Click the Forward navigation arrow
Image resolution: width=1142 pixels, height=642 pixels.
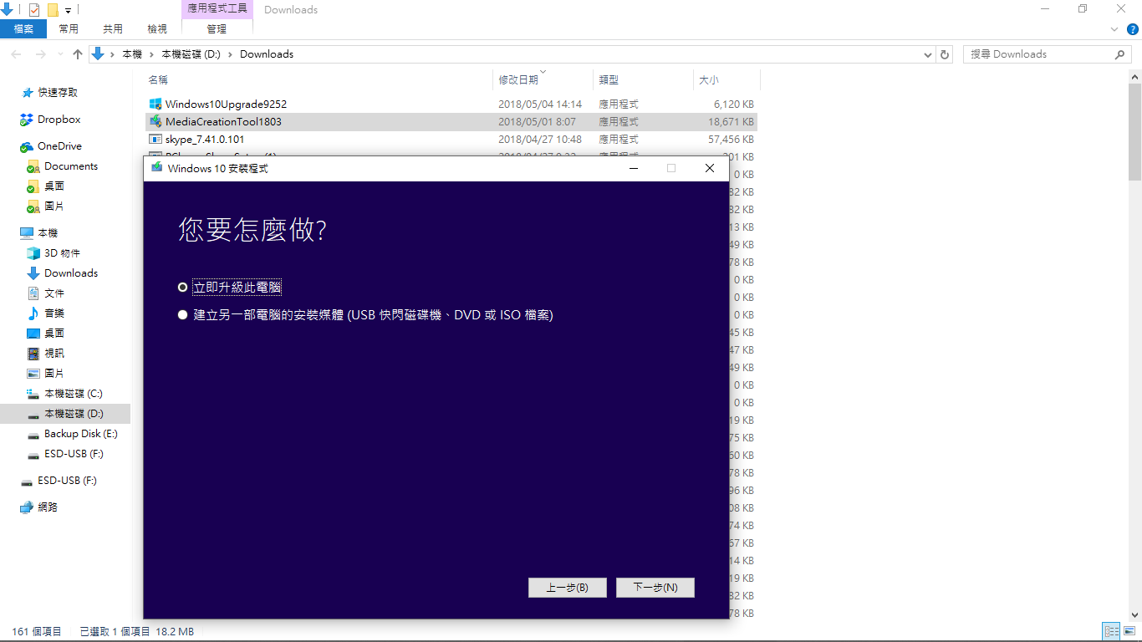point(40,54)
